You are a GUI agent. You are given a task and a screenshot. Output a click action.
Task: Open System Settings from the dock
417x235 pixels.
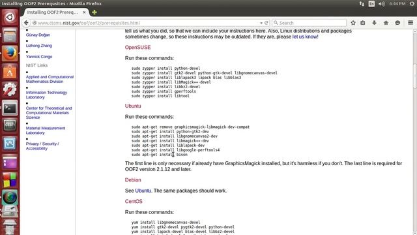(x=10, y=90)
